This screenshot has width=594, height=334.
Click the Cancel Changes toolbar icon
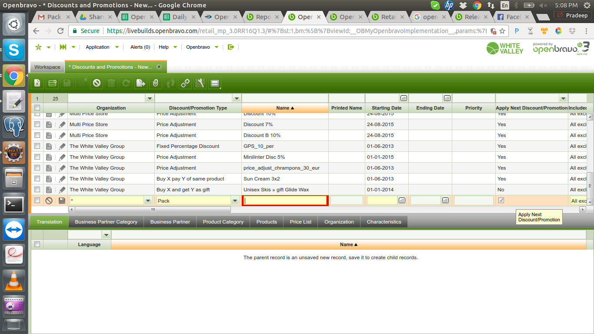97,83
